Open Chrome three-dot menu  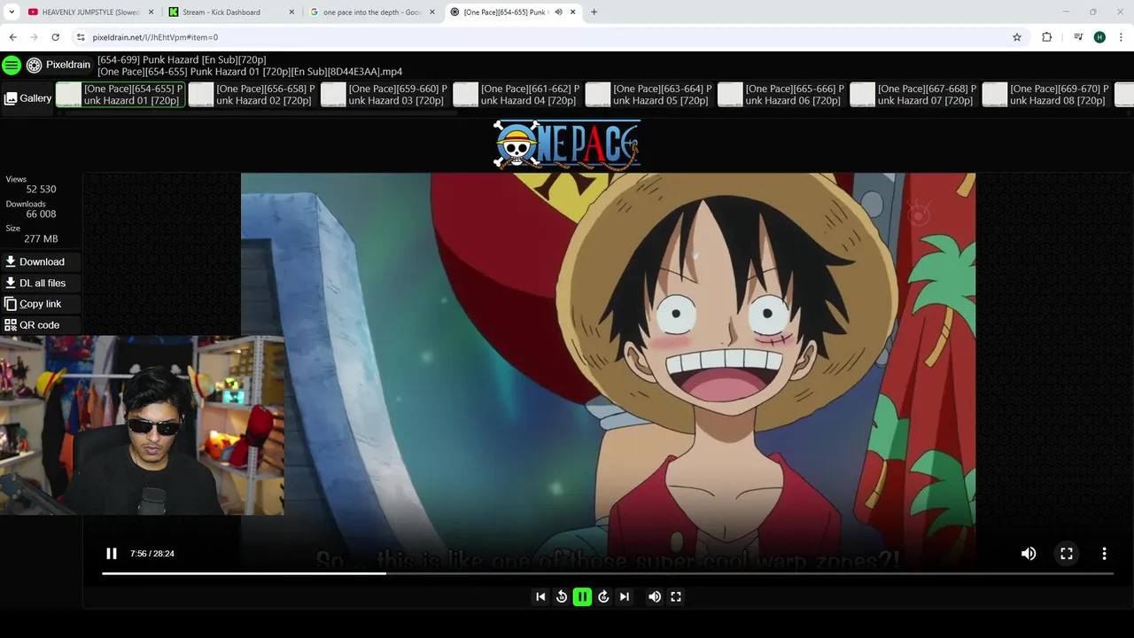[1122, 37]
